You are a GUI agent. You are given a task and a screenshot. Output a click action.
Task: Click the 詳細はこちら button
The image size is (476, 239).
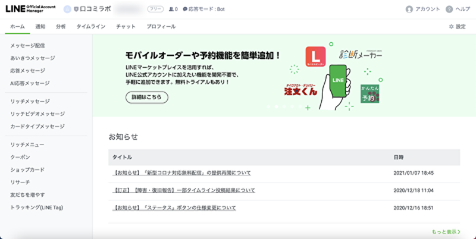147,98
